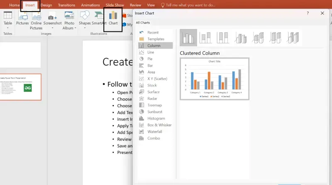Select the Waterfall chart category
The height and width of the screenshot is (185, 332).
(155, 132)
